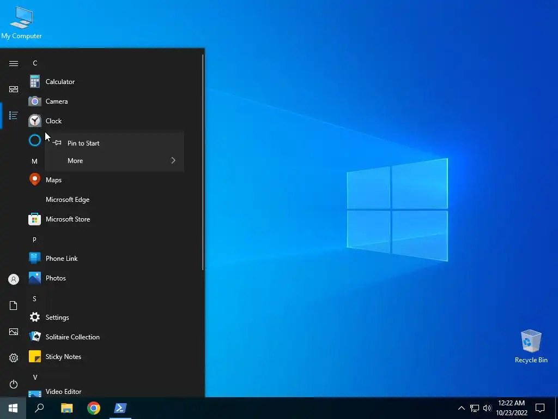The width and height of the screenshot is (558, 419).
Task: Click the Windows Start button
Action: click(13, 408)
